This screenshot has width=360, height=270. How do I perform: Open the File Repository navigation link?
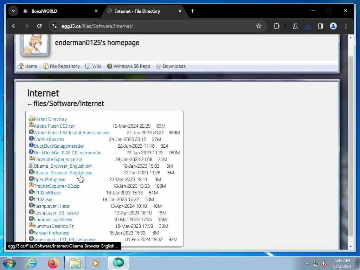click(x=62, y=66)
